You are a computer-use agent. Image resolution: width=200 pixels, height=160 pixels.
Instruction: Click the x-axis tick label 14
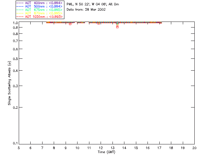coord(124,148)
